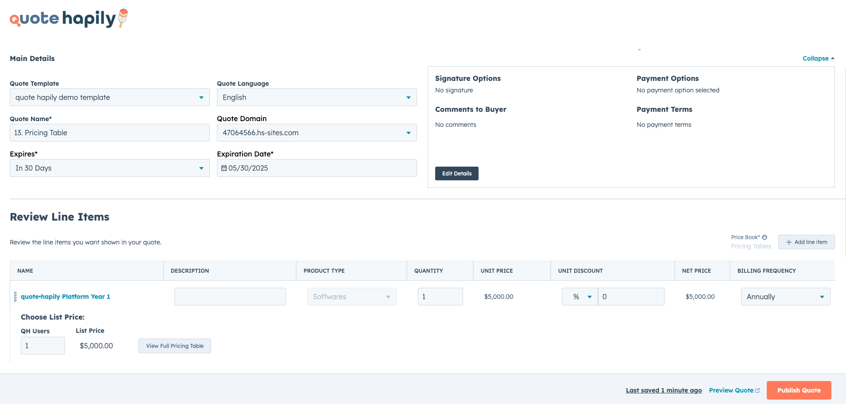Click the Payment Options heading

[x=668, y=78]
